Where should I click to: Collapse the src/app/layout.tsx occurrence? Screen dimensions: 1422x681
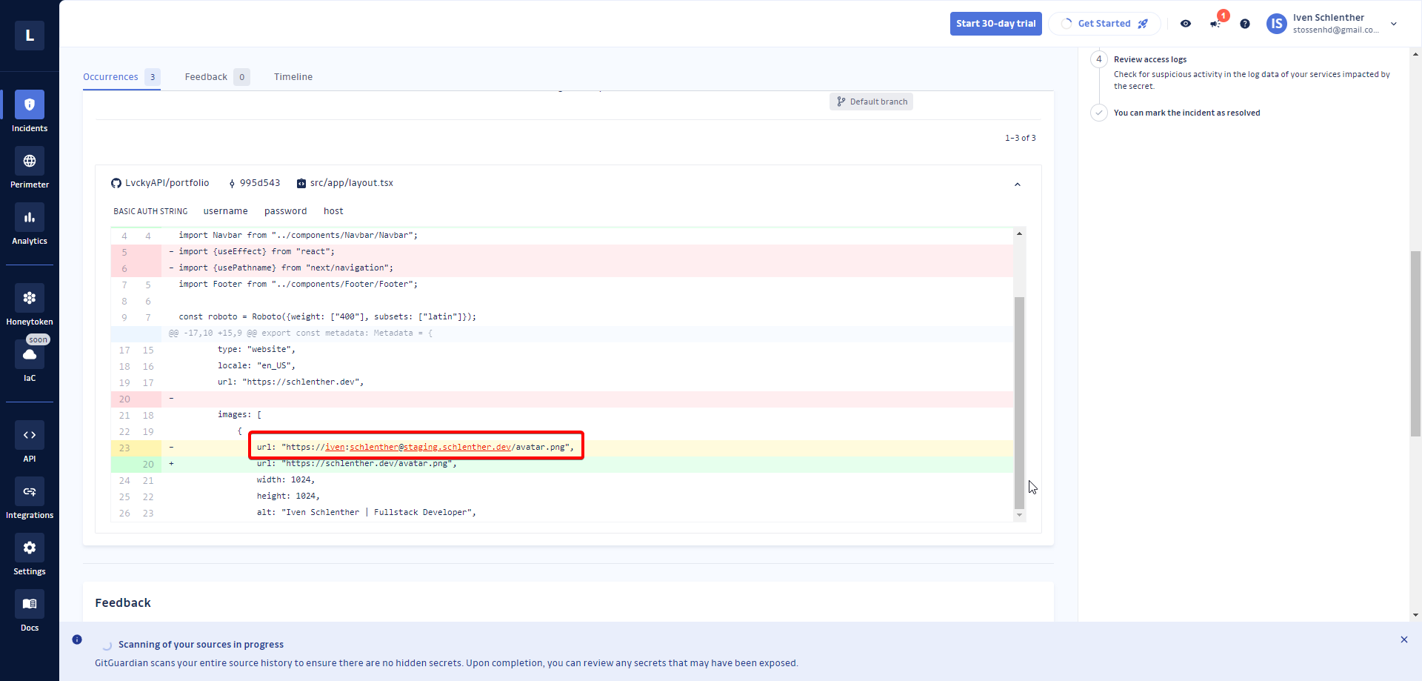(1017, 185)
